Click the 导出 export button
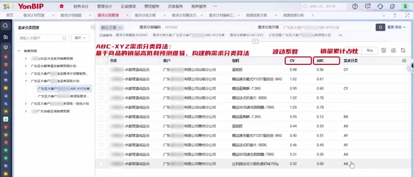Screen dimensions: 414x177 tap(369, 51)
